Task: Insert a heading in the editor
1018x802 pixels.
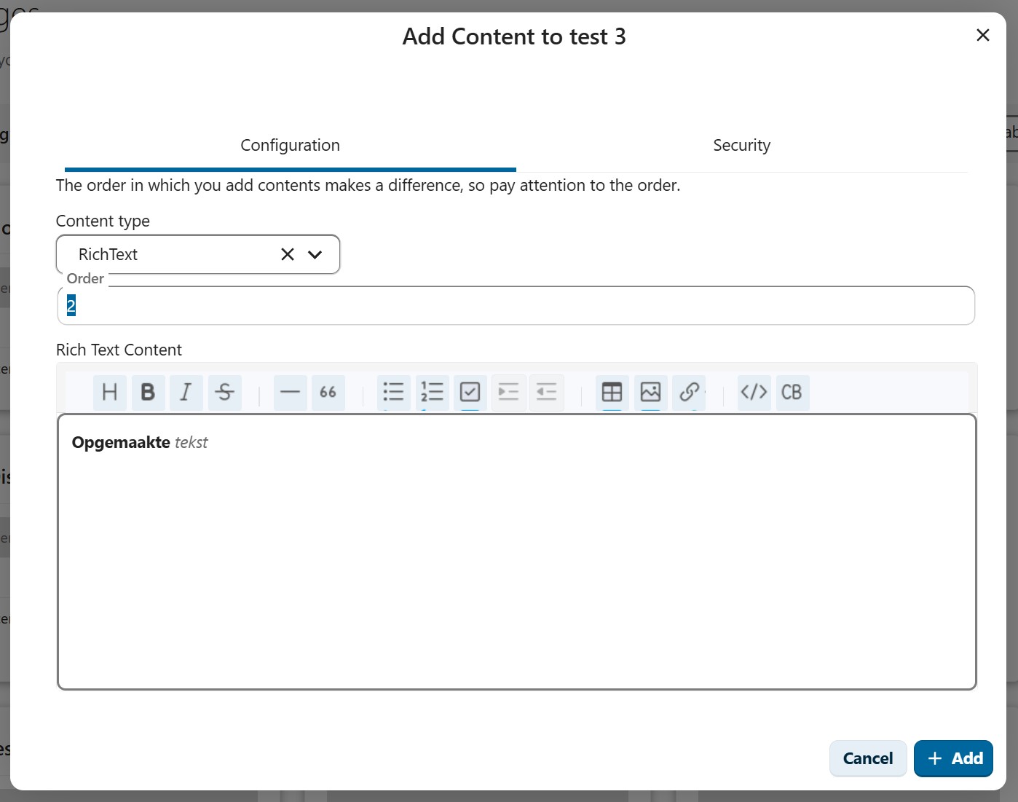Action: (109, 393)
